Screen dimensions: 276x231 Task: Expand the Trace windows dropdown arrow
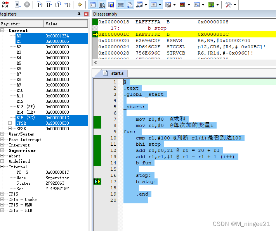pos(203,5)
